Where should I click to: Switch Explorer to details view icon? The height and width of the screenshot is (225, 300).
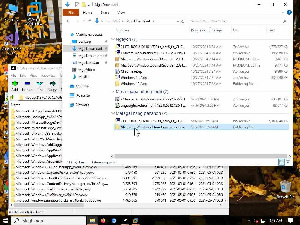282,162
